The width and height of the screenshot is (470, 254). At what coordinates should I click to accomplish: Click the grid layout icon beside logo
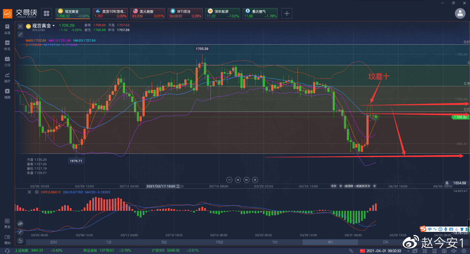click(46, 13)
